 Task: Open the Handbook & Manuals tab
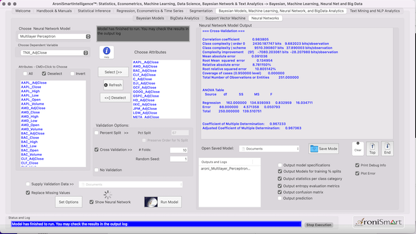click(x=54, y=11)
